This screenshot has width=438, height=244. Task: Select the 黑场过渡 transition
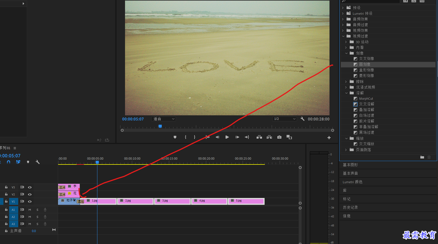coord(367,133)
